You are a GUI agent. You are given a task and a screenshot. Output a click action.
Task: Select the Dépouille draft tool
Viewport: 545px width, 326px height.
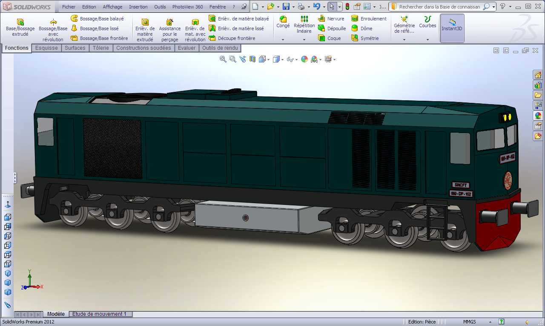click(332, 28)
